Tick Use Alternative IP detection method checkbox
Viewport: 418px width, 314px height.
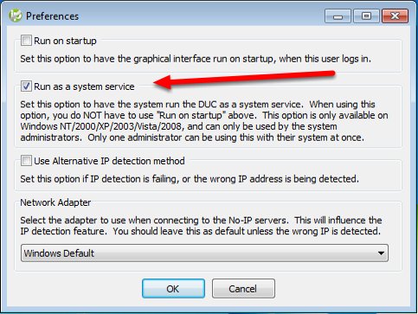pyautogui.click(x=26, y=161)
